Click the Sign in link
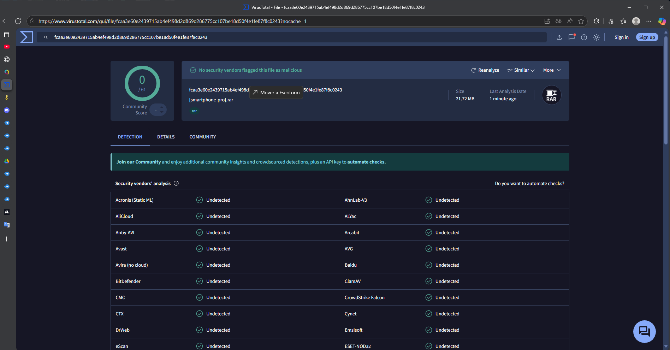 click(621, 37)
